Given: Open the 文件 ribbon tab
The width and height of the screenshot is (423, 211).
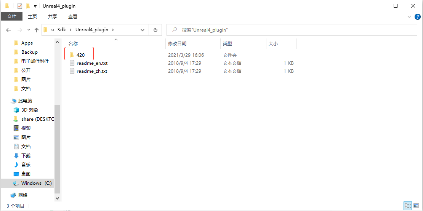Looking at the screenshot, I should point(12,16).
